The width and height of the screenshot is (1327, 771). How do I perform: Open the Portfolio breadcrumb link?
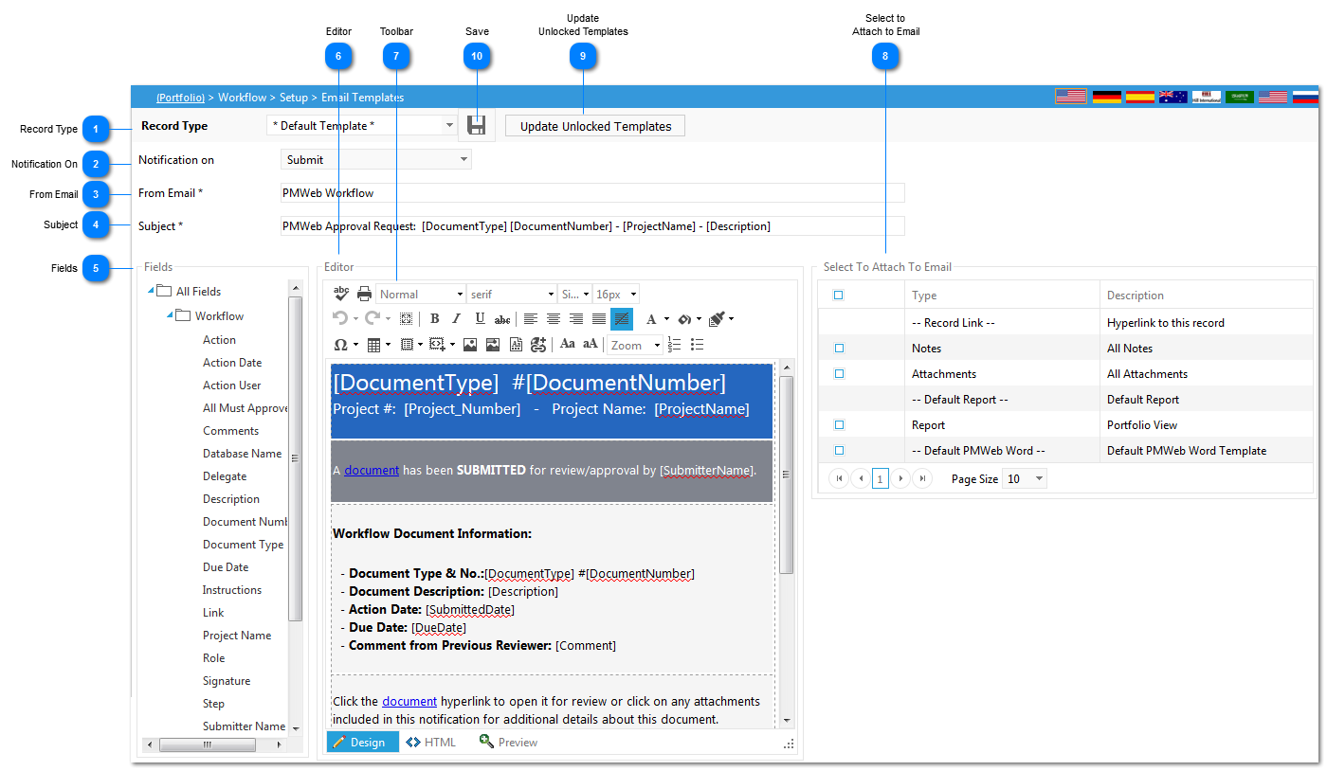180,97
